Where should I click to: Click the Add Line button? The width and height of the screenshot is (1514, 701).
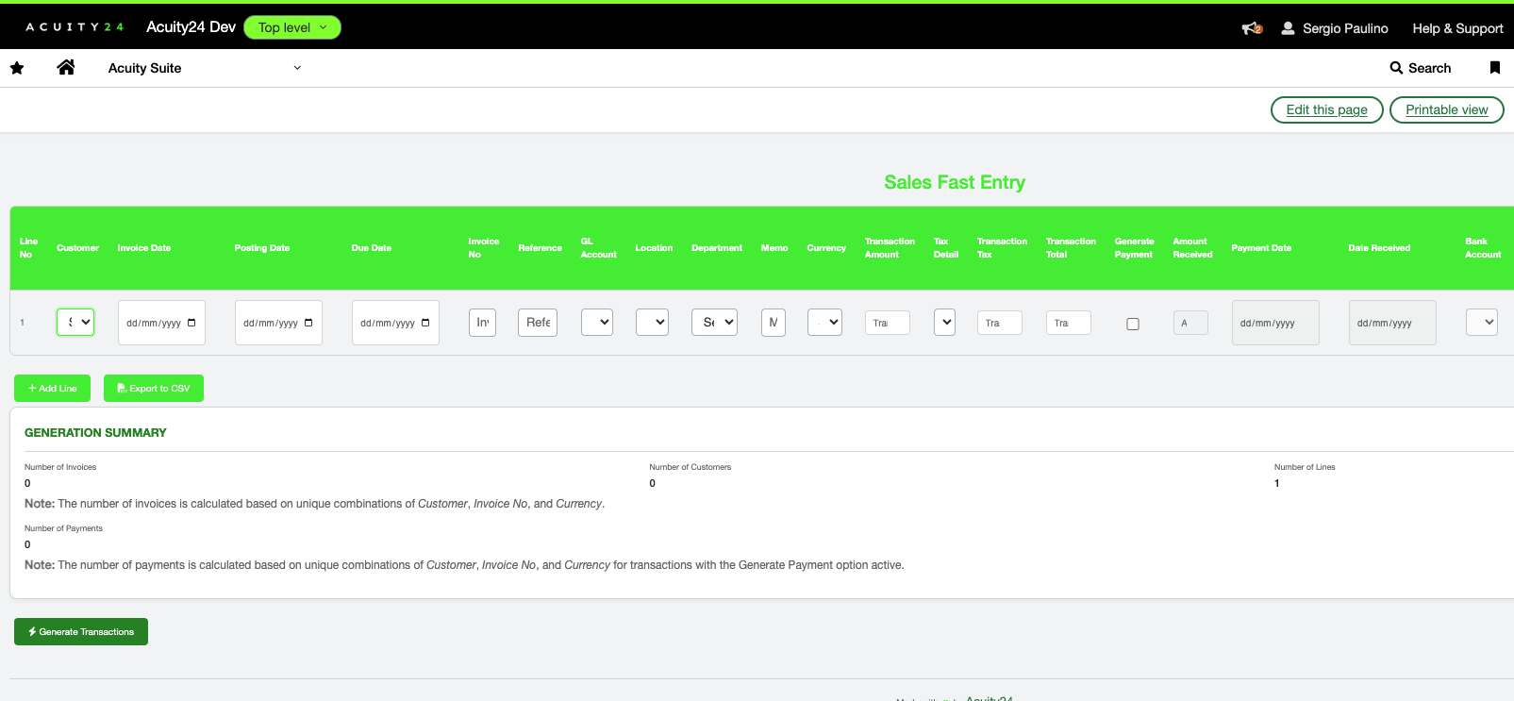point(52,388)
